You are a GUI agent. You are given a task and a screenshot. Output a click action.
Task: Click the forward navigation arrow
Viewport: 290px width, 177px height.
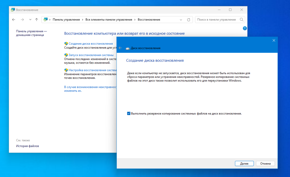tap(22, 20)
